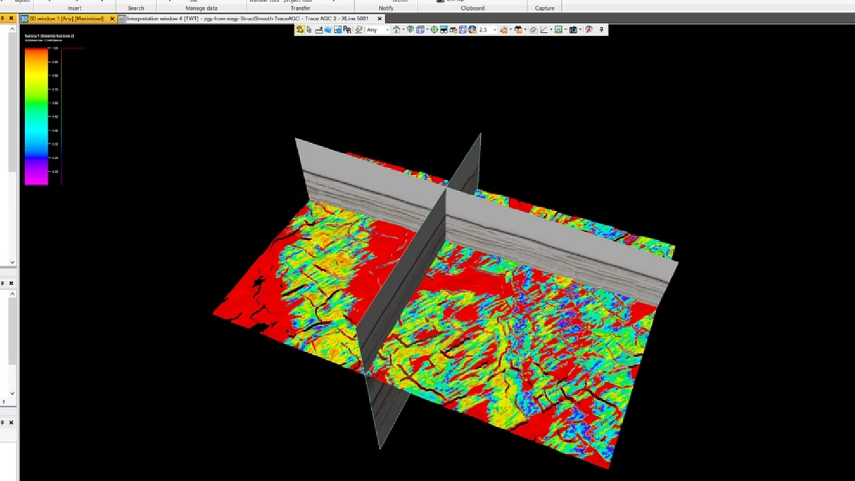Open the 'Any' domain dropdown
The width and height of the screenshot is (855, 481).
point(378,30)
